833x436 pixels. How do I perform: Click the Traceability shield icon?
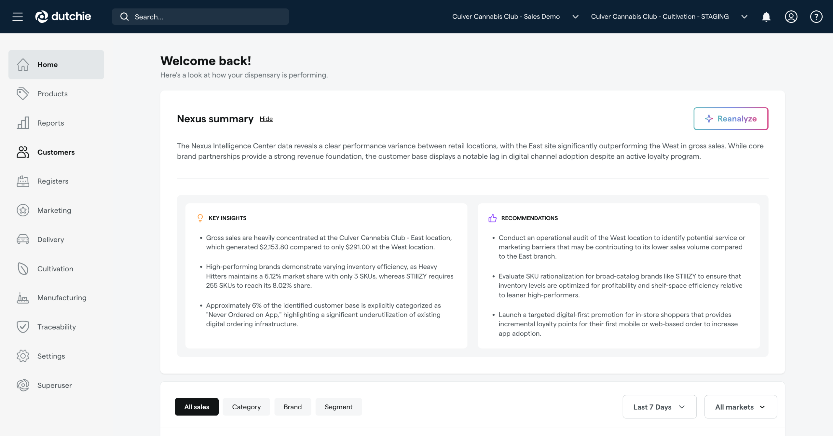click(23, 327)
